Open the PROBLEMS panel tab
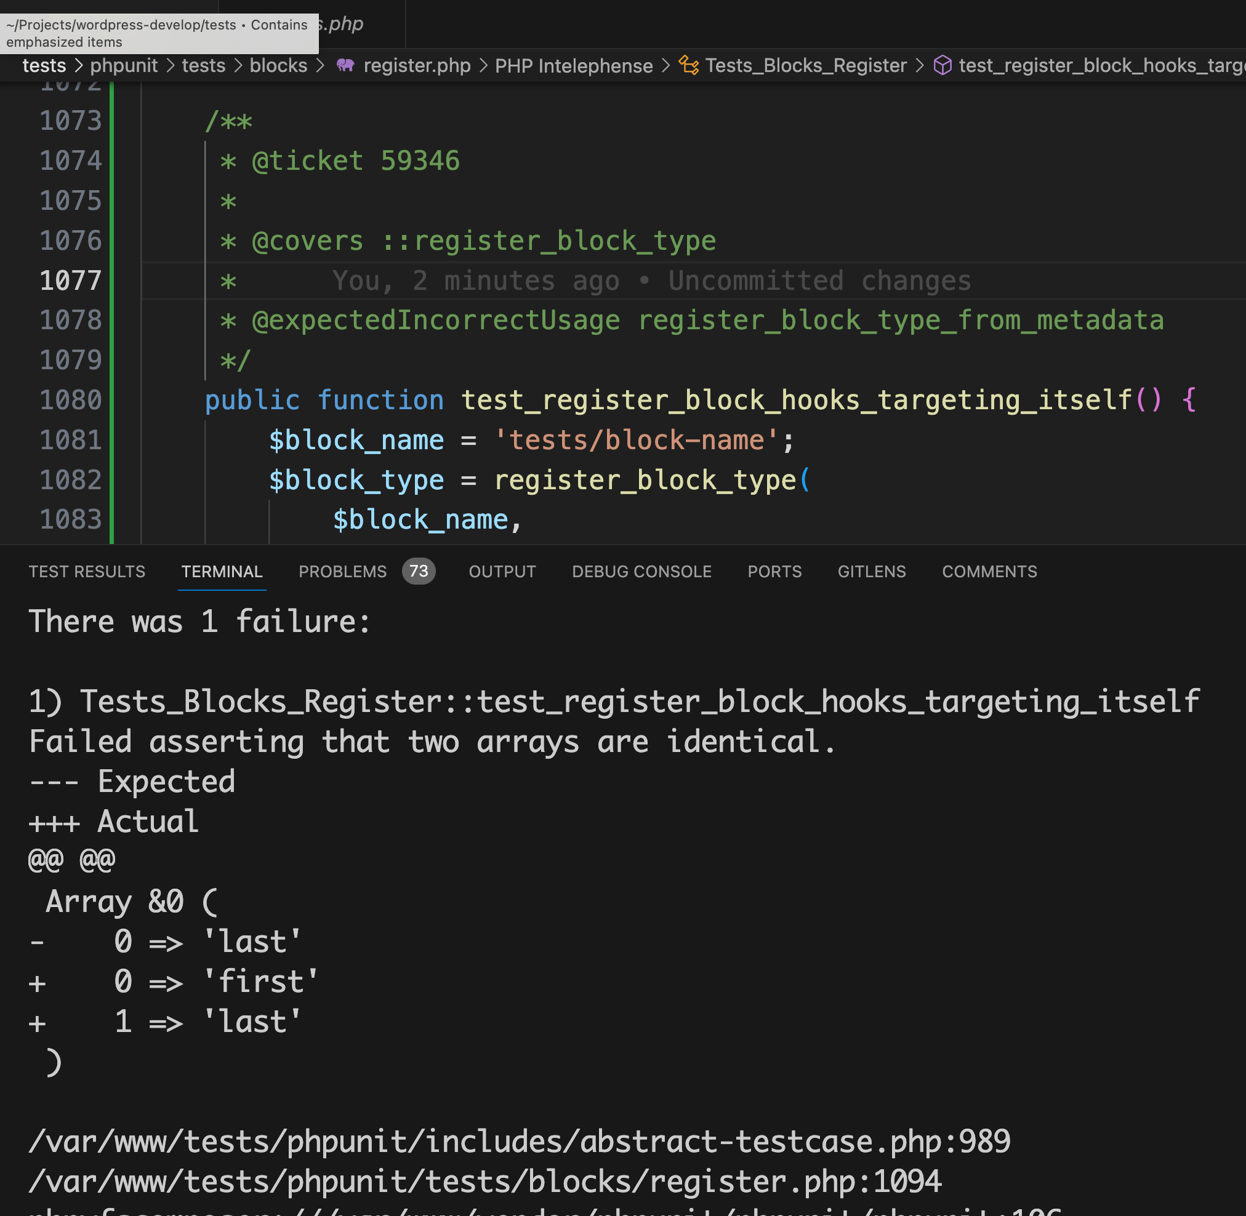The width and height of the screenshot is (1246, 1216). 342,572
